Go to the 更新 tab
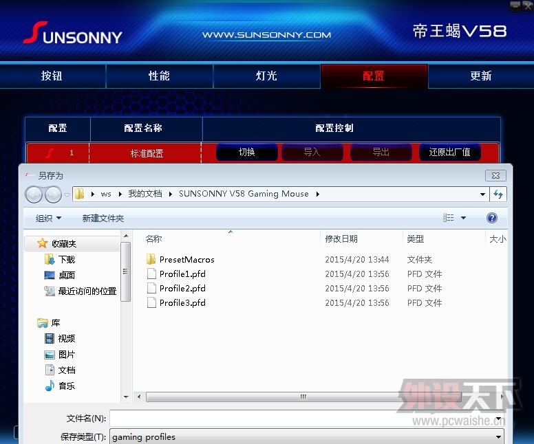534x444 pixels. [x=481, y=76]
